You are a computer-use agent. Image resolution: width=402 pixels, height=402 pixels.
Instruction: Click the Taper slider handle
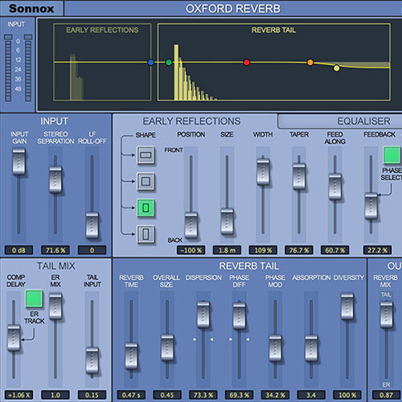tap(299, 176)
